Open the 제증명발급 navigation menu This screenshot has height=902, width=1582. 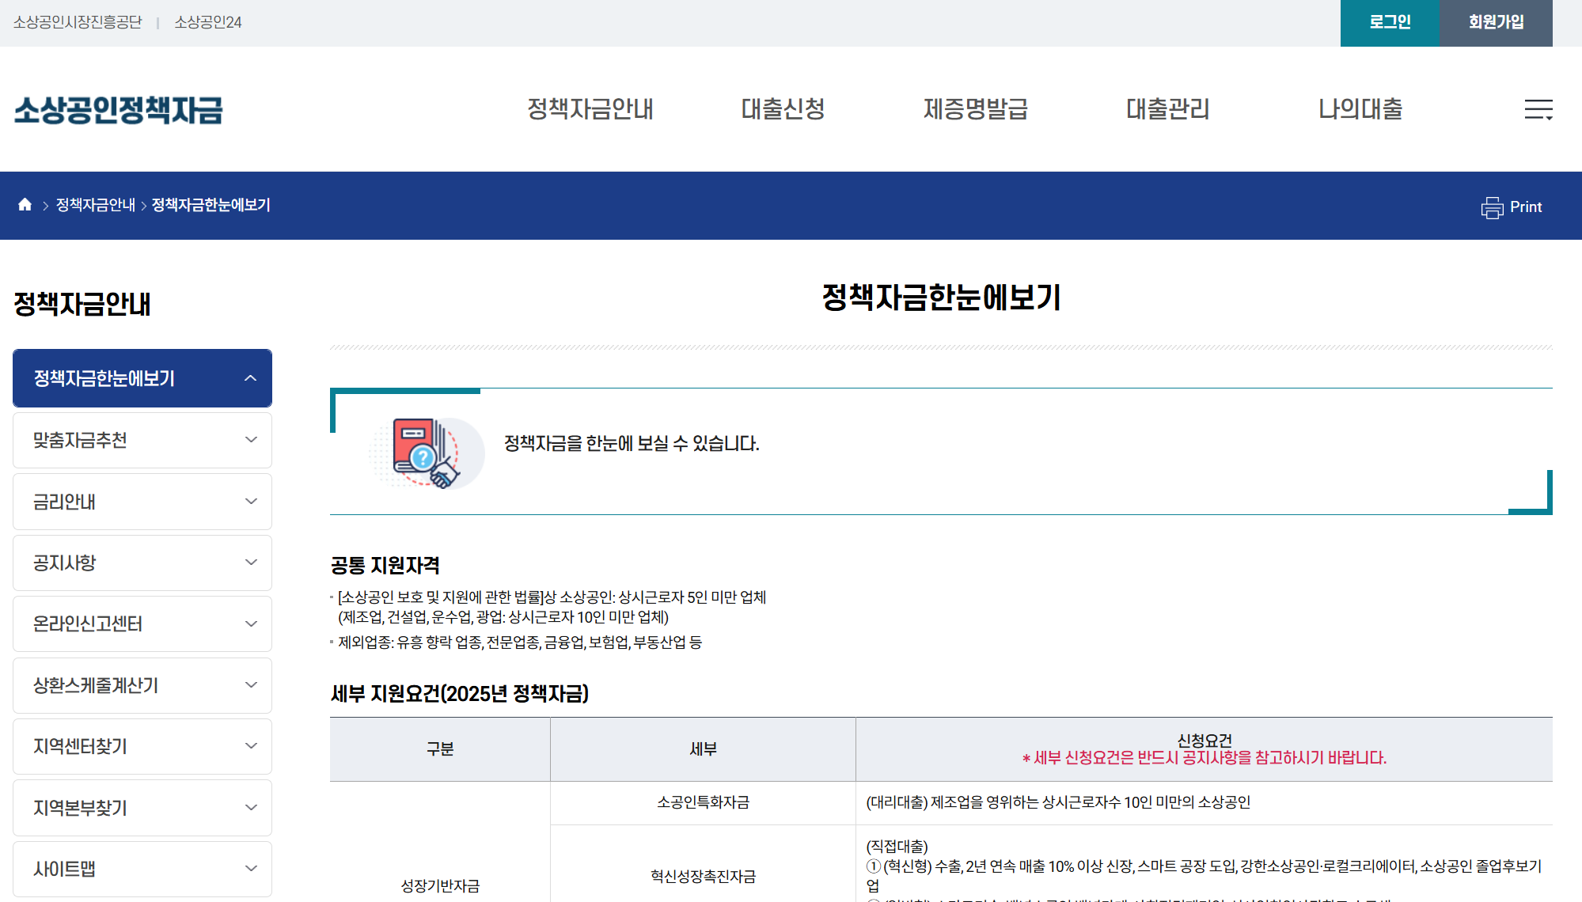click(x=976, y=110)
